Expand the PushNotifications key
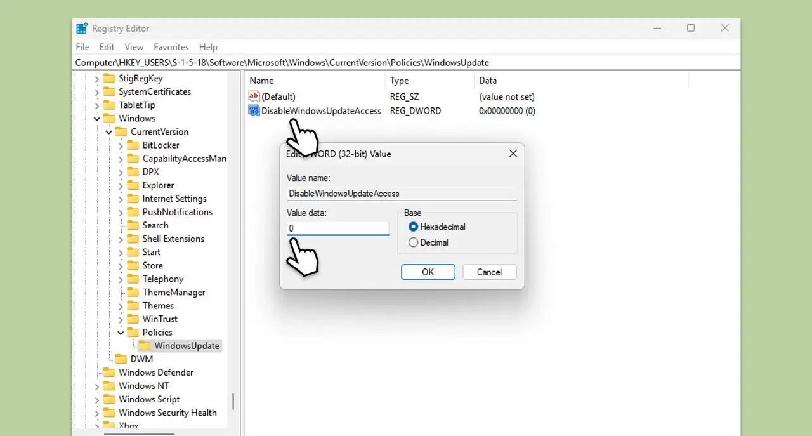Image resolution: width=812 pixels, height=436 pixels. [121, 212]
